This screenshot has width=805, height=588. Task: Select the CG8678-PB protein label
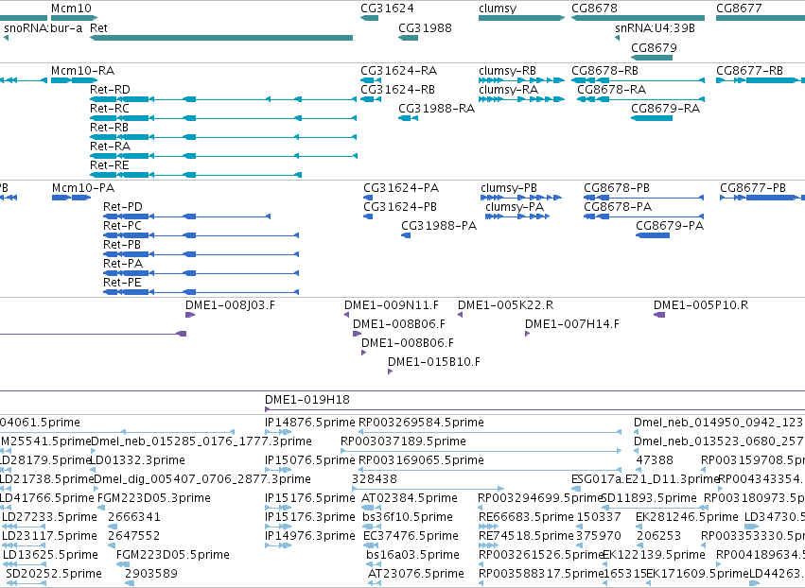tap(617, 188)
